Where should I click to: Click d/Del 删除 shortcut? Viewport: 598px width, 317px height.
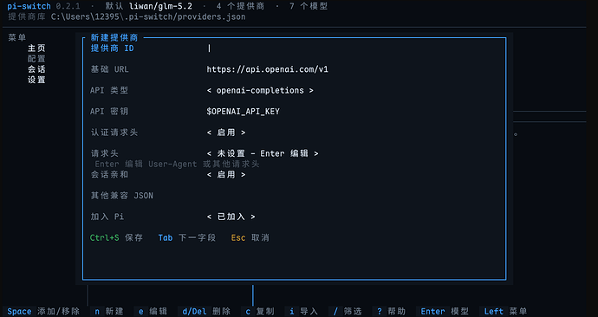(206, 311)
